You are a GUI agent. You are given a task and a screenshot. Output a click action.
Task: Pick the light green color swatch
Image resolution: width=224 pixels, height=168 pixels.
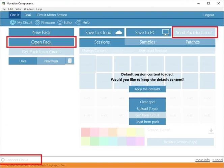[x=94, y=141]
